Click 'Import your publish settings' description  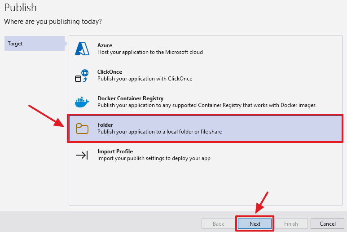point(154,158)
